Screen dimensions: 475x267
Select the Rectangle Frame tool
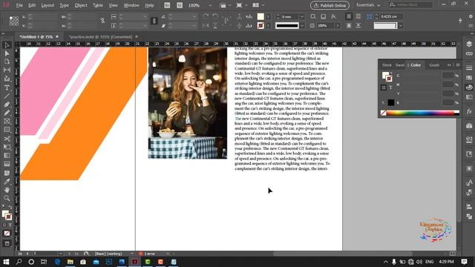click(7, 122)
